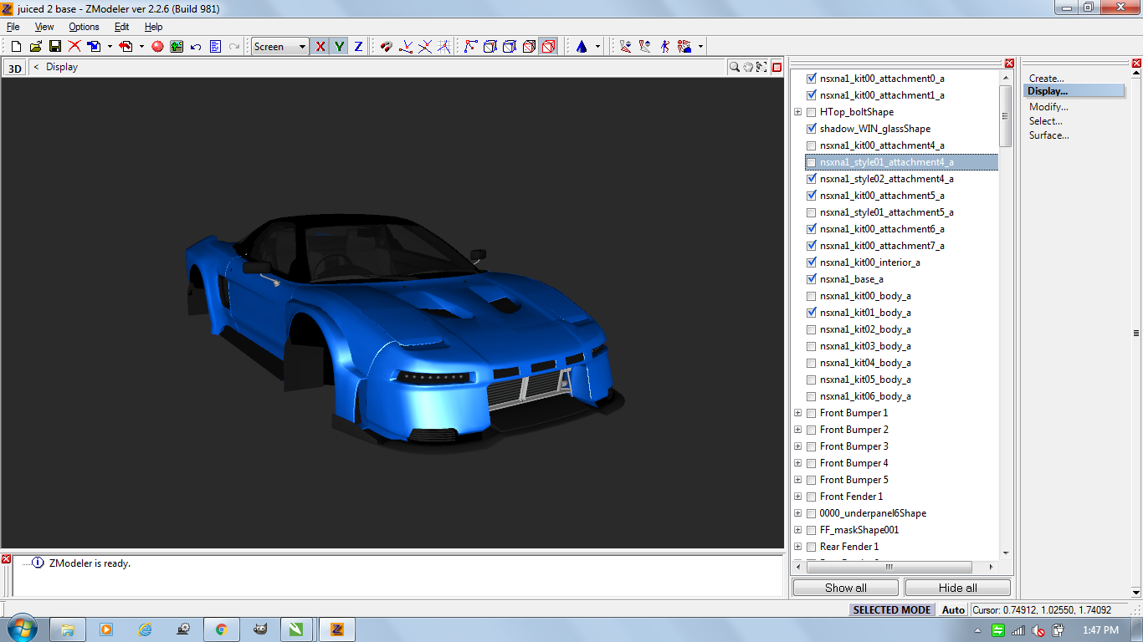Open dropdown arrow beside Import icon
The height and width of the screenshot is (642, 1143).
click(x=110, y=47)
